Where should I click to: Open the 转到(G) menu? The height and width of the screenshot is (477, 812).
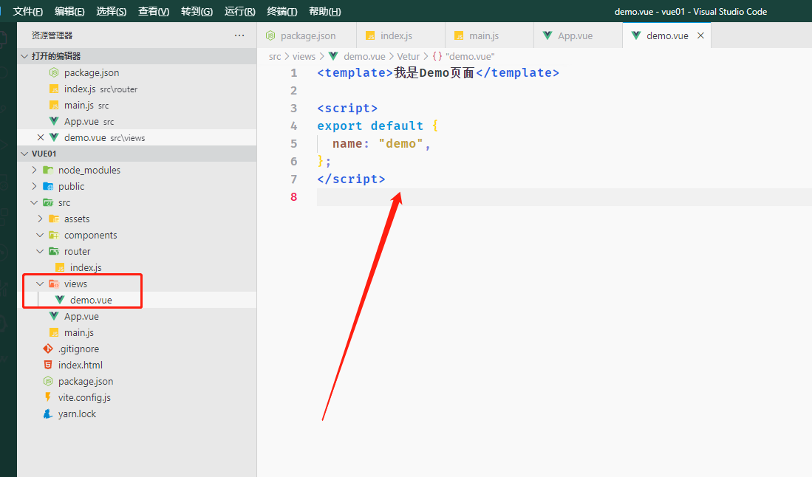pos(197,11)
